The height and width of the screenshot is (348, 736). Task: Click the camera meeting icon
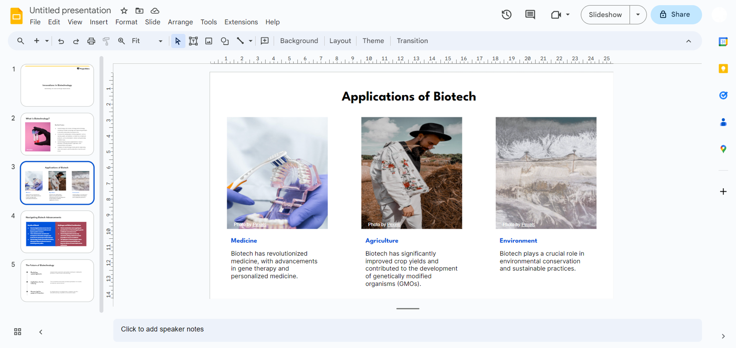[556, 15]
